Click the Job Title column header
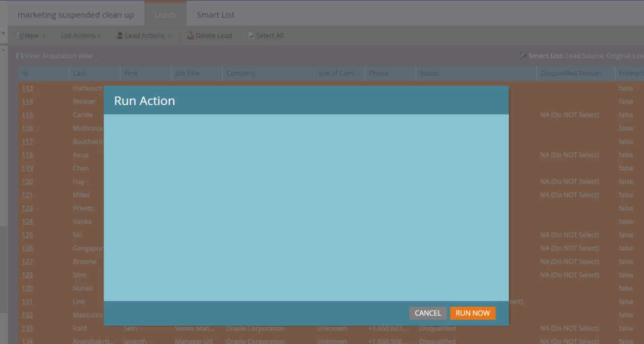The width and height of the screenshot is (644, 344). (x=197, y=73)
